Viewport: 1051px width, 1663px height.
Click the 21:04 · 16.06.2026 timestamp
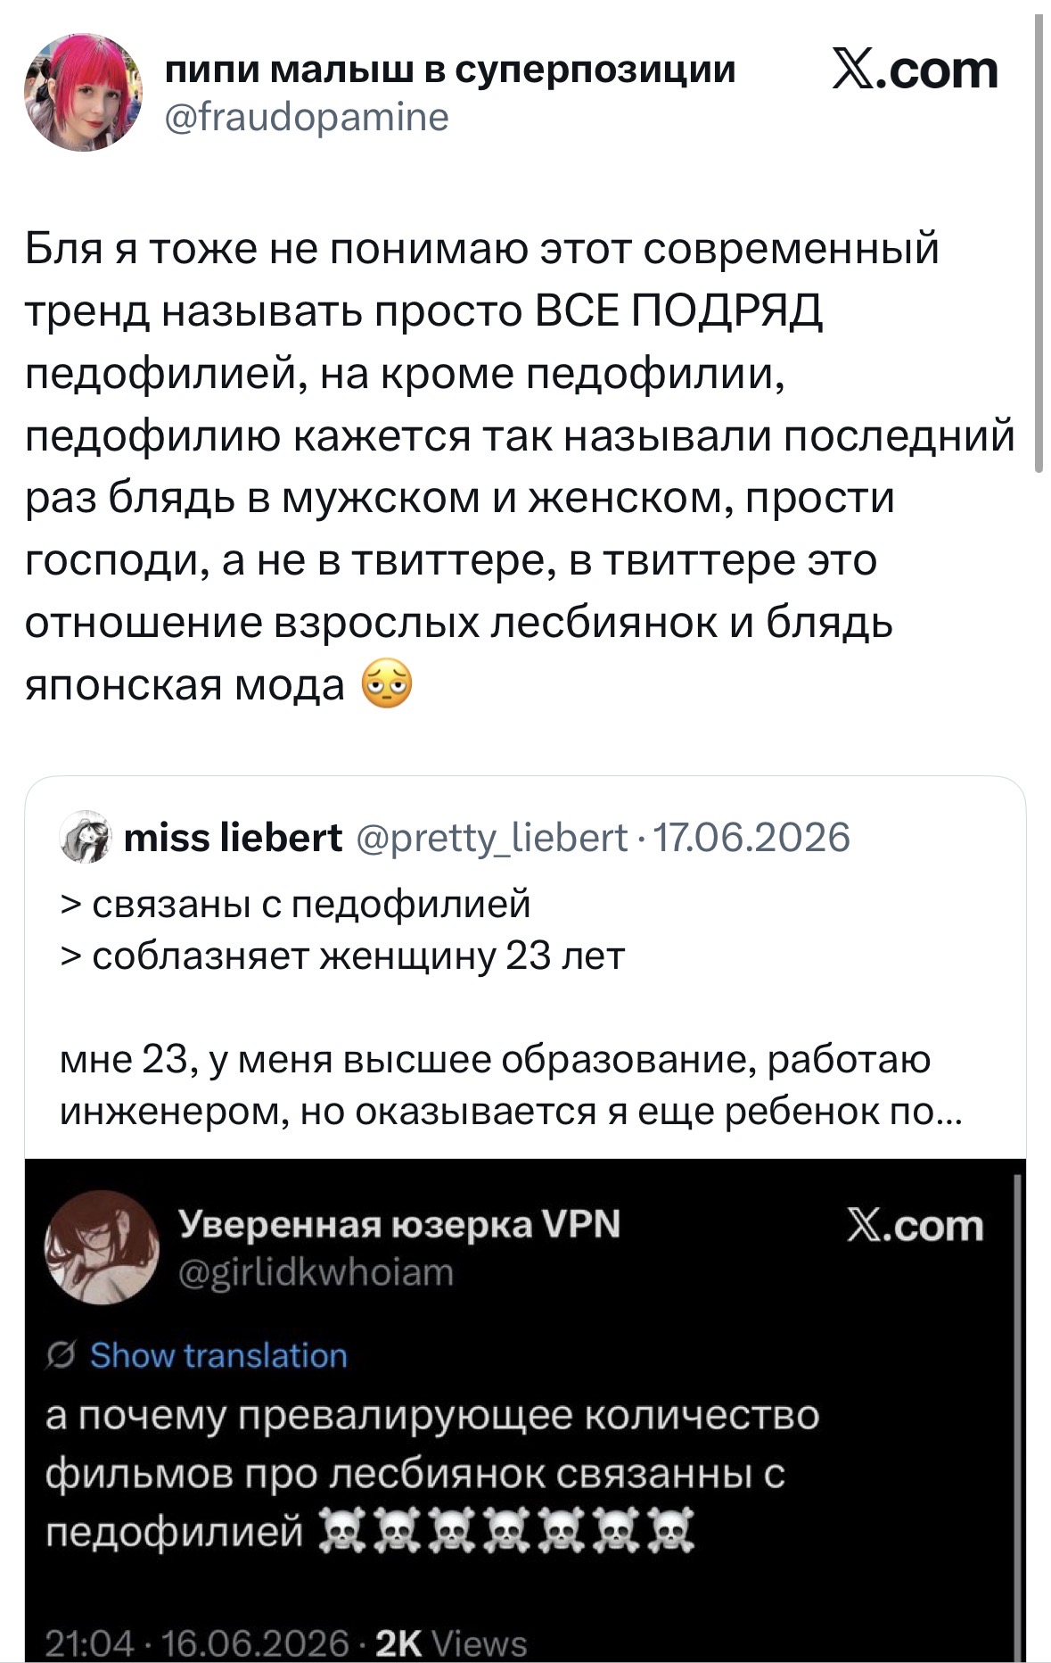coord(197,1643)
